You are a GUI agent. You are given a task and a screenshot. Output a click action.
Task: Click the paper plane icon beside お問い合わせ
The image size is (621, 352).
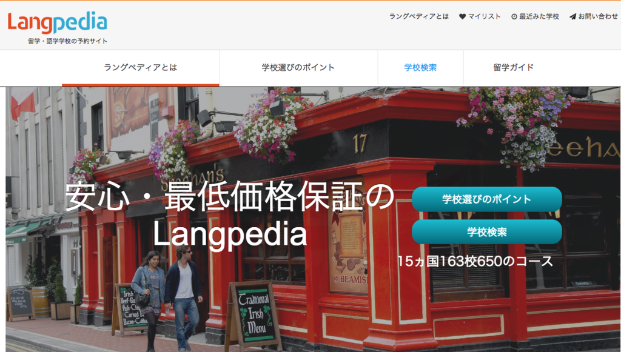coord(572,16)
